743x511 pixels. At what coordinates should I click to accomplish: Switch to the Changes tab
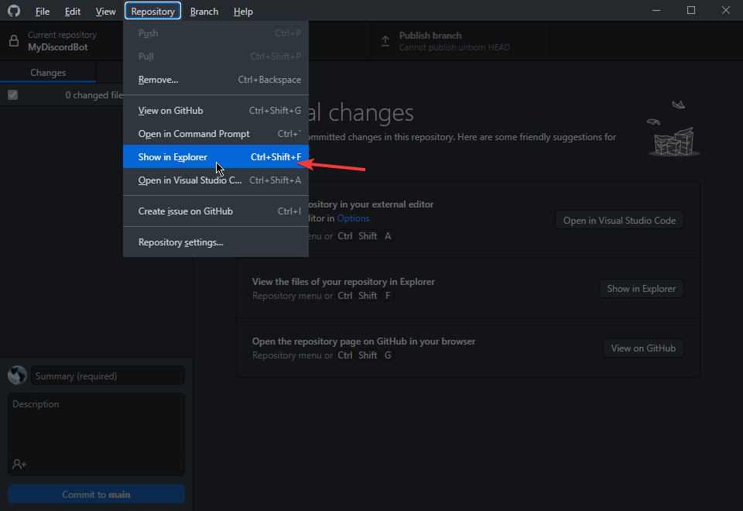tap(48, 73)
